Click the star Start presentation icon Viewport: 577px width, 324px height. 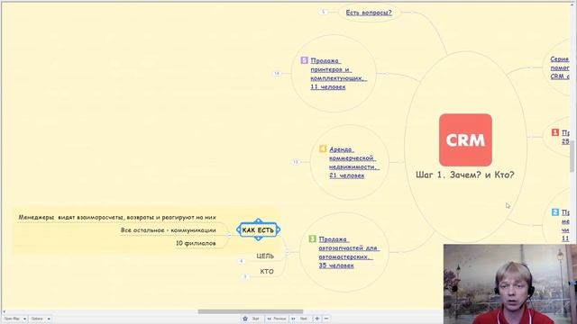point(245,319)
